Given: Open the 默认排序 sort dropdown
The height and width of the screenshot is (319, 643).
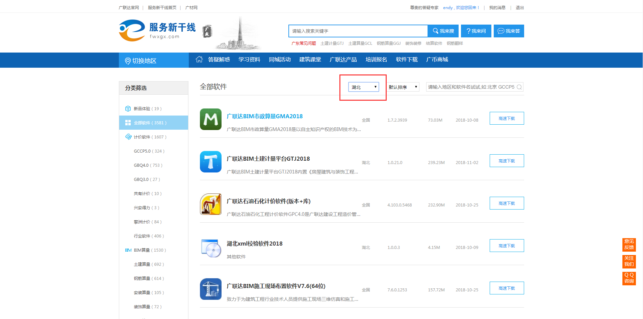Looking at the screenshot, I should [x=403, y=87].
